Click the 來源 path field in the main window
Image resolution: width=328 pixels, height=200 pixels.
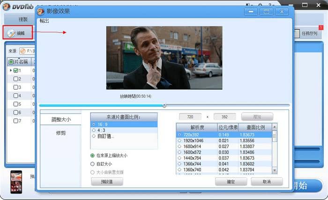[27, 51]
